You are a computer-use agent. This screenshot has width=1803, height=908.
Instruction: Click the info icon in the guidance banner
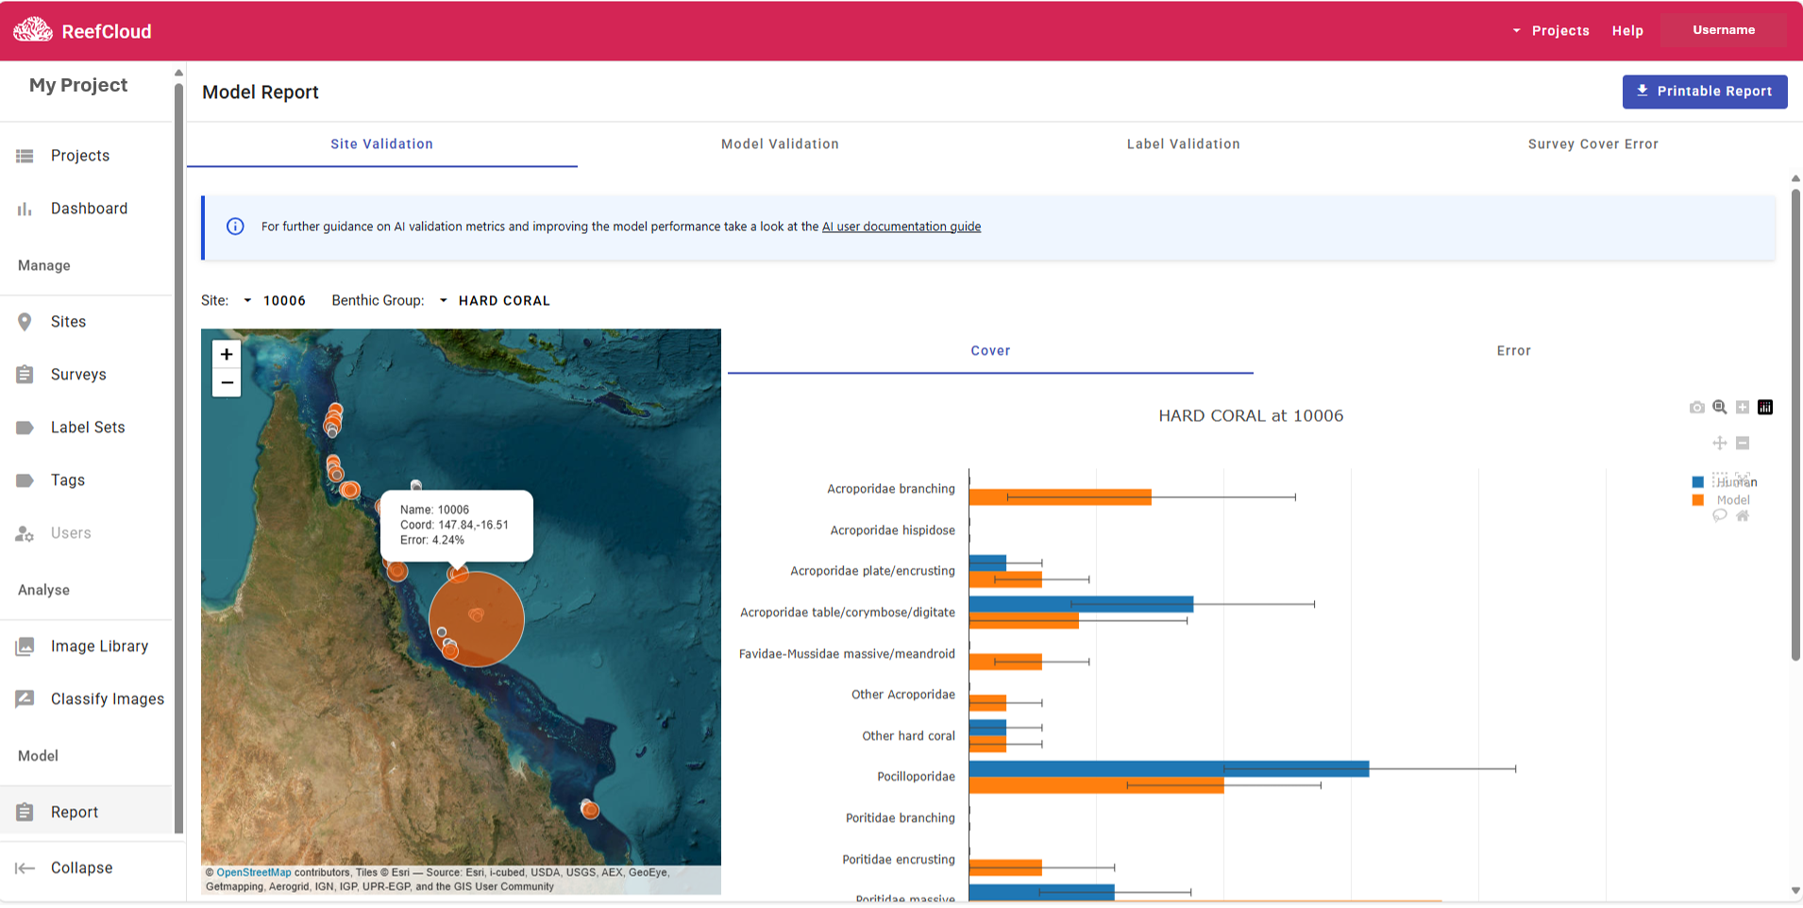235,227
